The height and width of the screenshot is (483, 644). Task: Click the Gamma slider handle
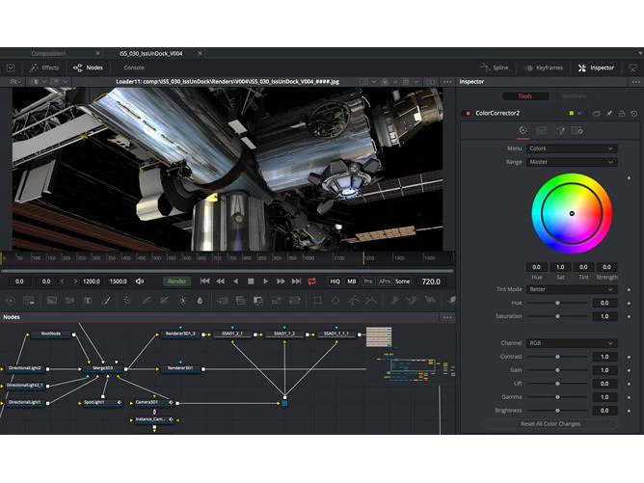(557, 397)
